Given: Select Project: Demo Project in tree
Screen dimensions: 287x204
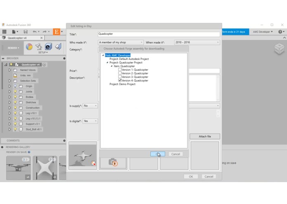Looking at the screenshot, I should pos(123,84).
